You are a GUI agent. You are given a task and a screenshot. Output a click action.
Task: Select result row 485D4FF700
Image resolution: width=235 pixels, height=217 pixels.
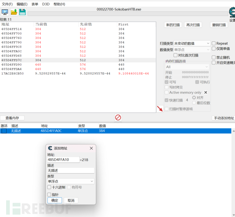tap(78, 33)
